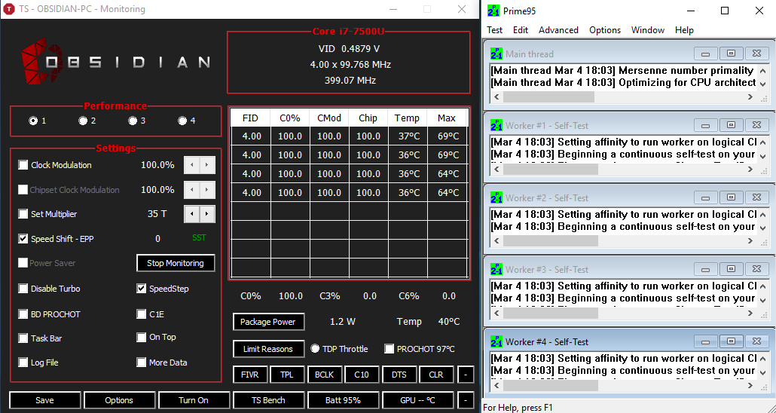This screenshot has width=776, height=413.
Task: Open the Limit Reasons window
Action: [267, 349]
